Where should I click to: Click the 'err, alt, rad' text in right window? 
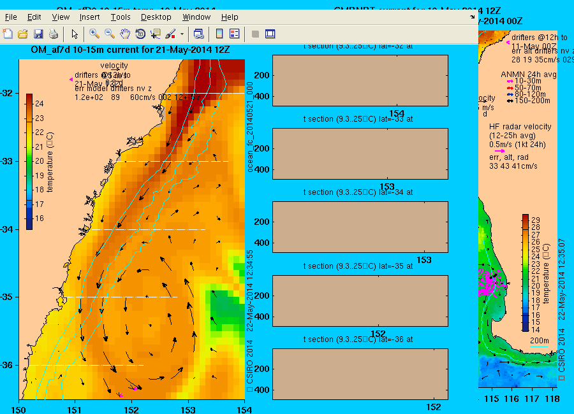[x=509, y=157]
